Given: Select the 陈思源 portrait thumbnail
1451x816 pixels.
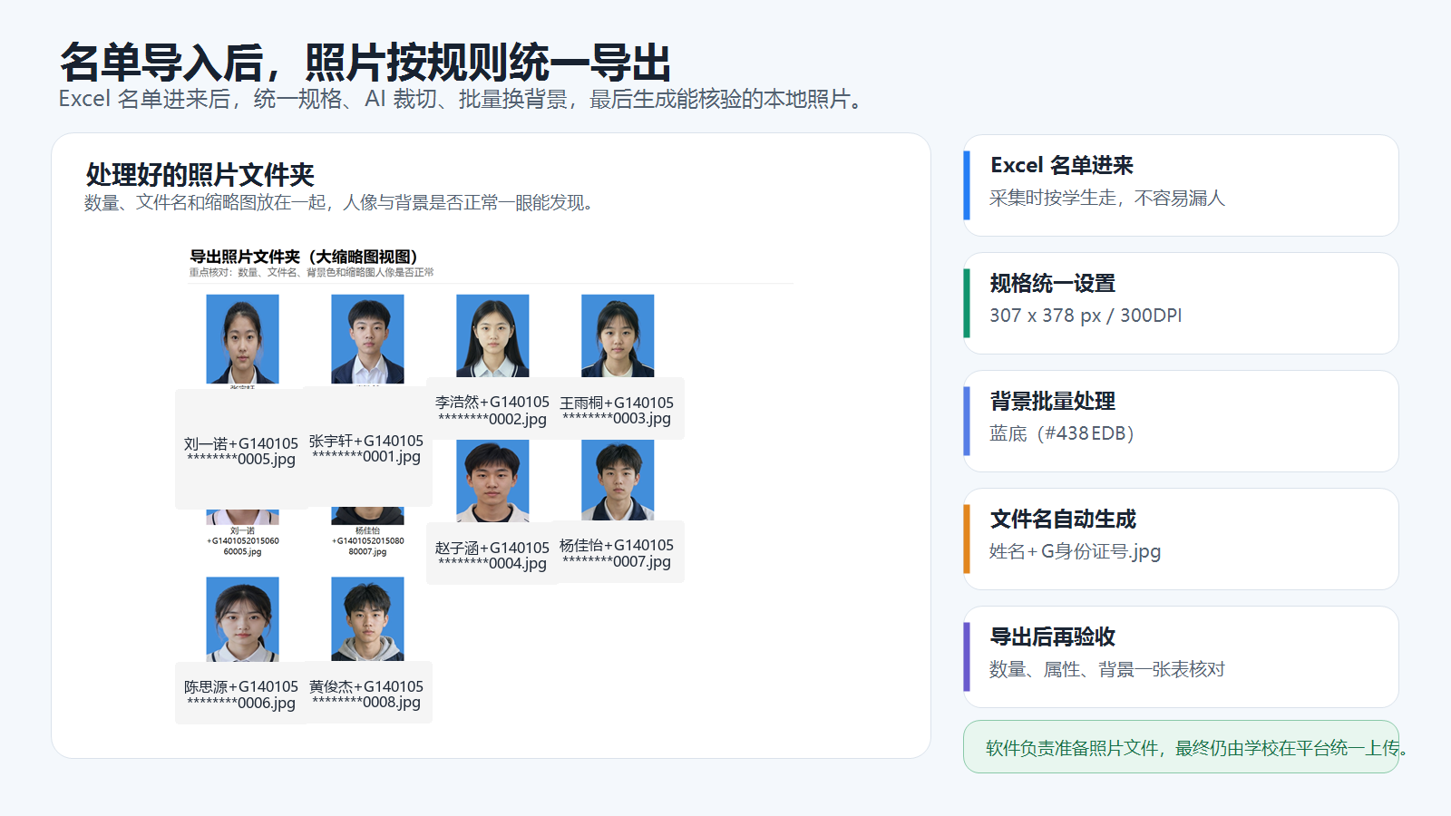Looking at the screenshot, I should pos(242,619).
